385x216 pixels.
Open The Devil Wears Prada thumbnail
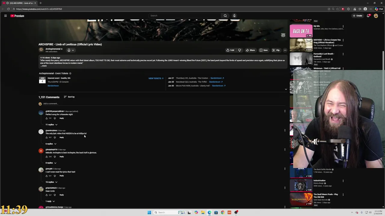click(301, 199)
